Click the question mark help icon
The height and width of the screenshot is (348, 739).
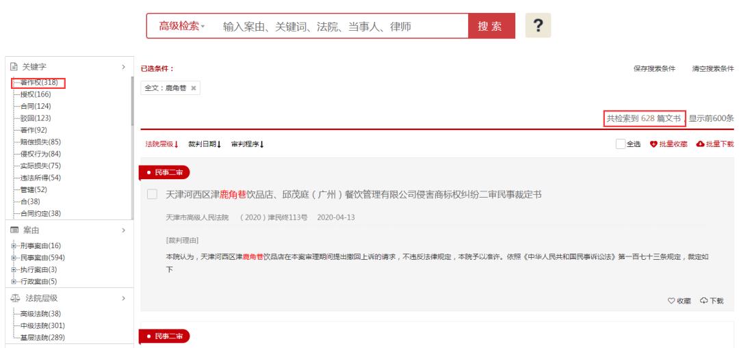(538, 25)
